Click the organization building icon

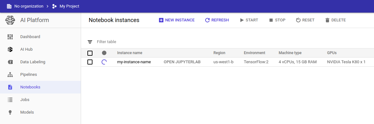tap(9, 6)
